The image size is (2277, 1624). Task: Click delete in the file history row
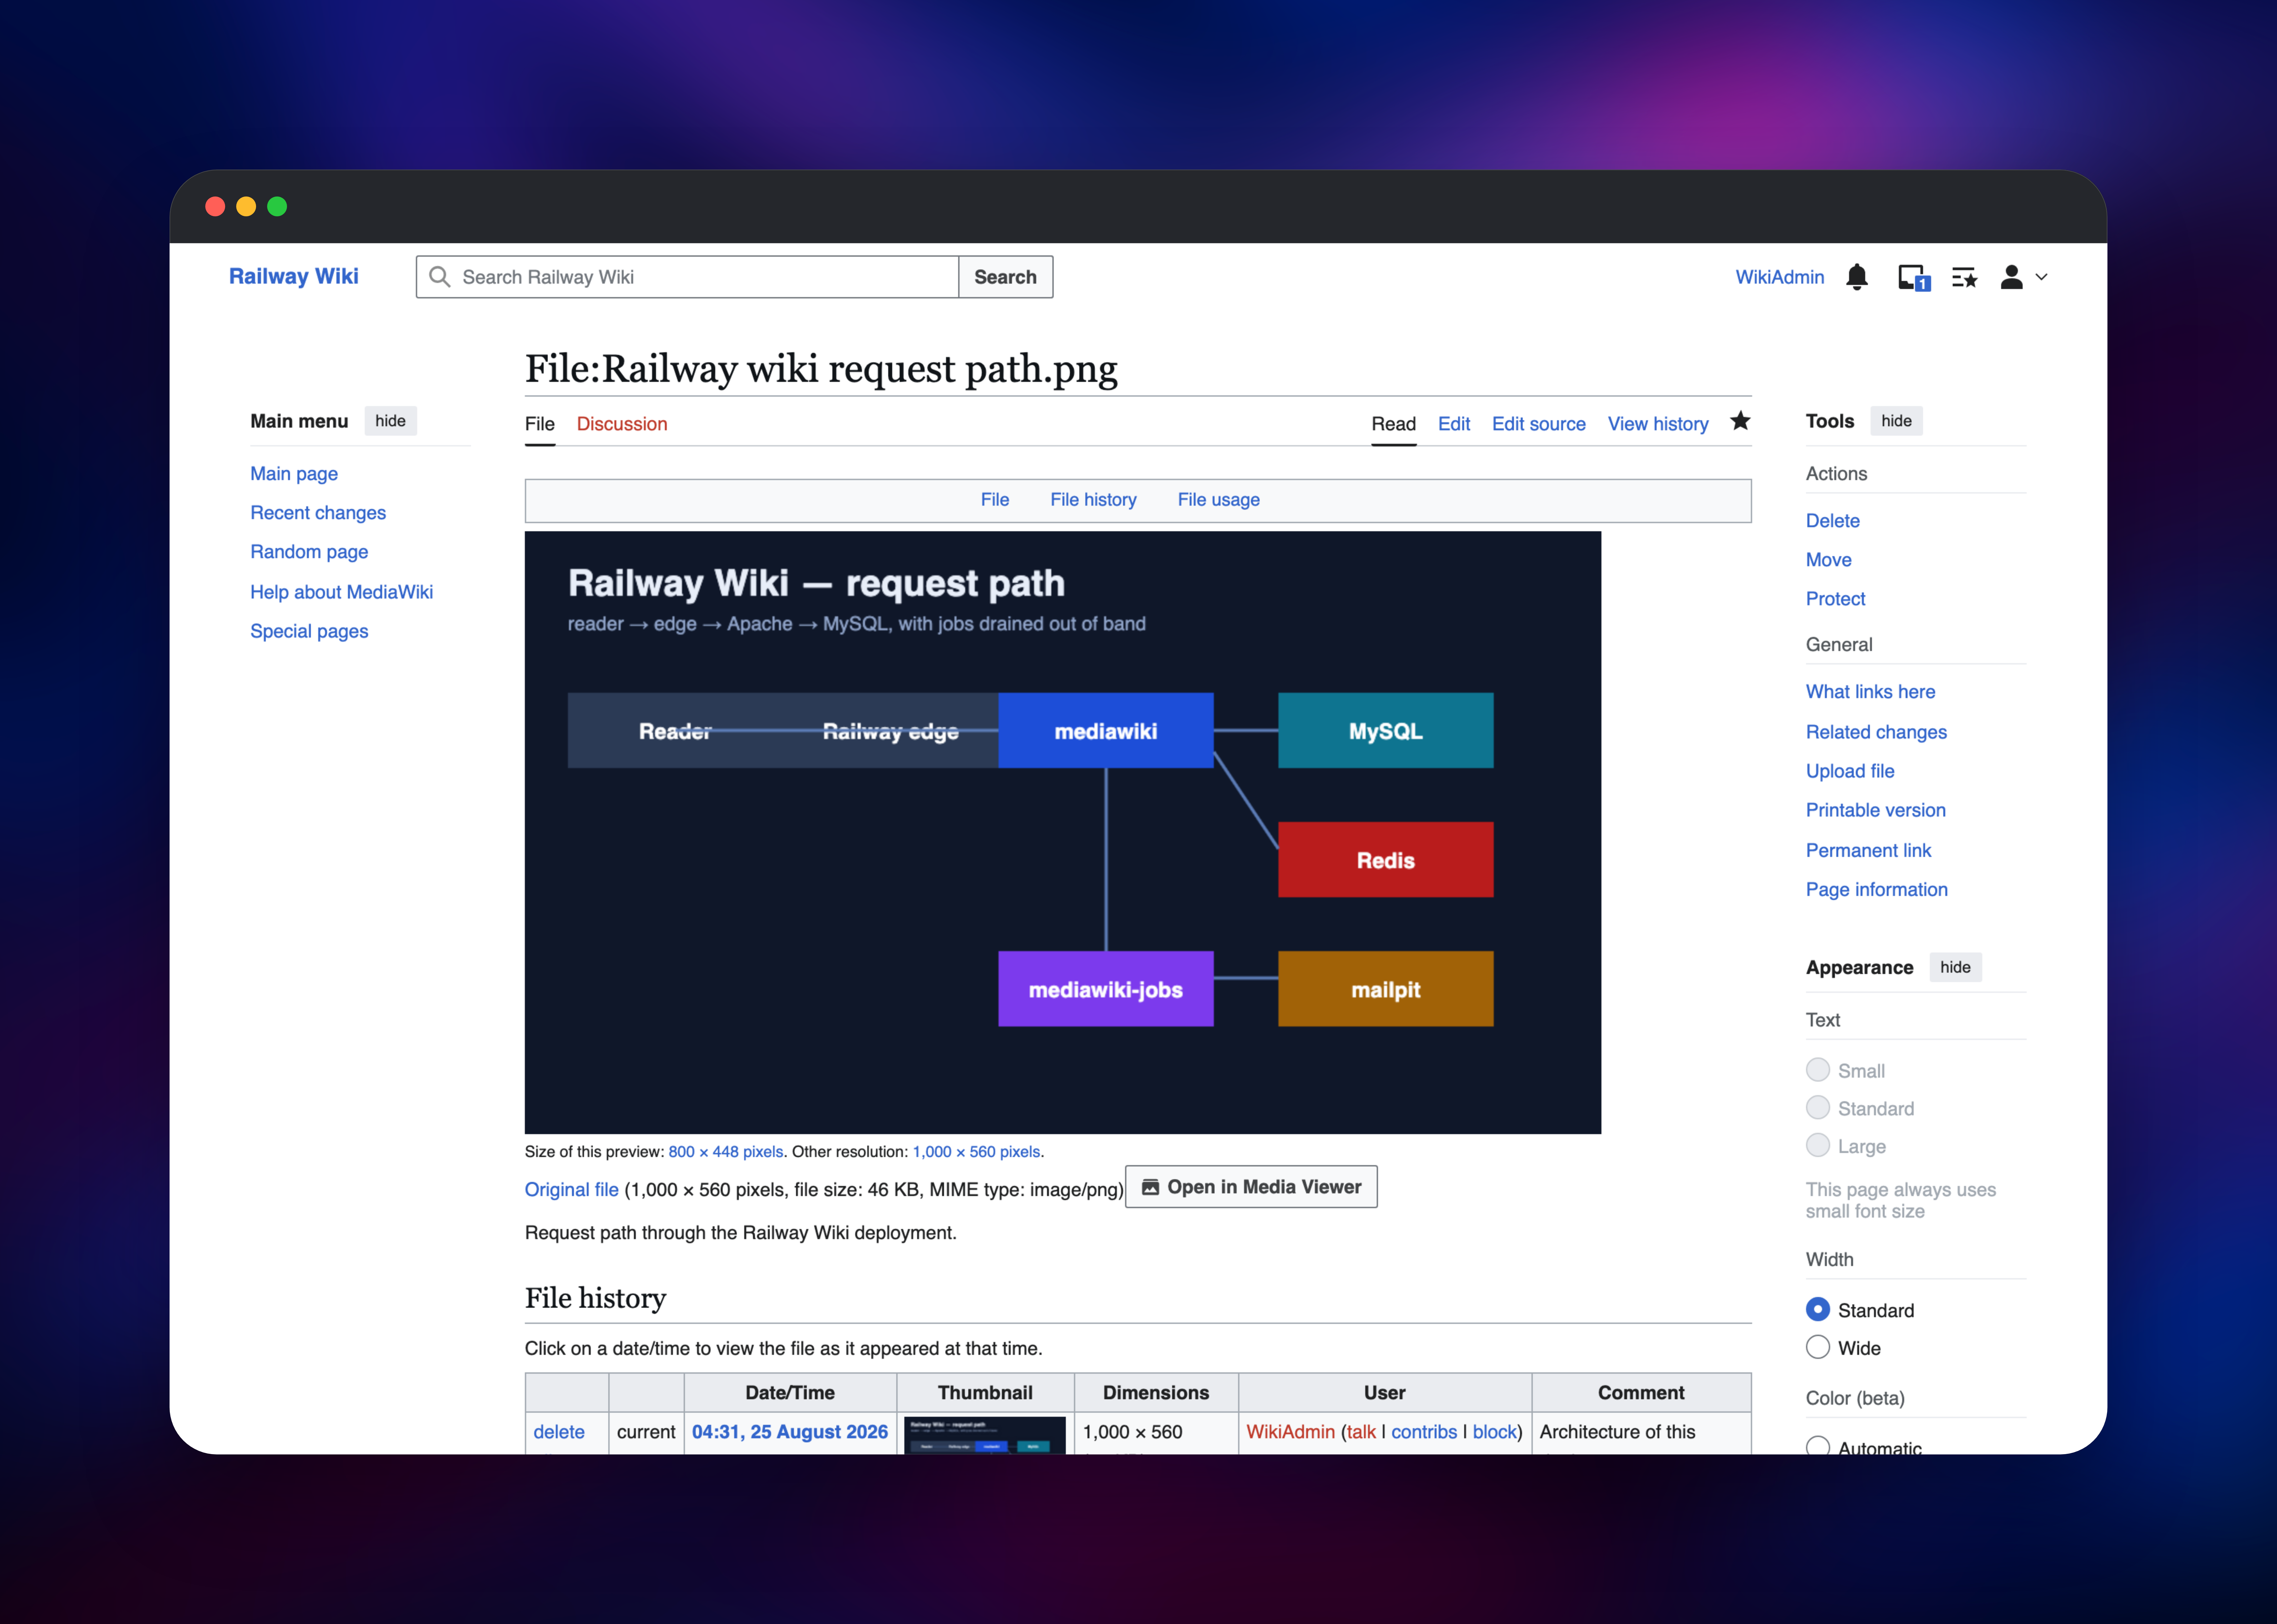tap(559, 1432)
